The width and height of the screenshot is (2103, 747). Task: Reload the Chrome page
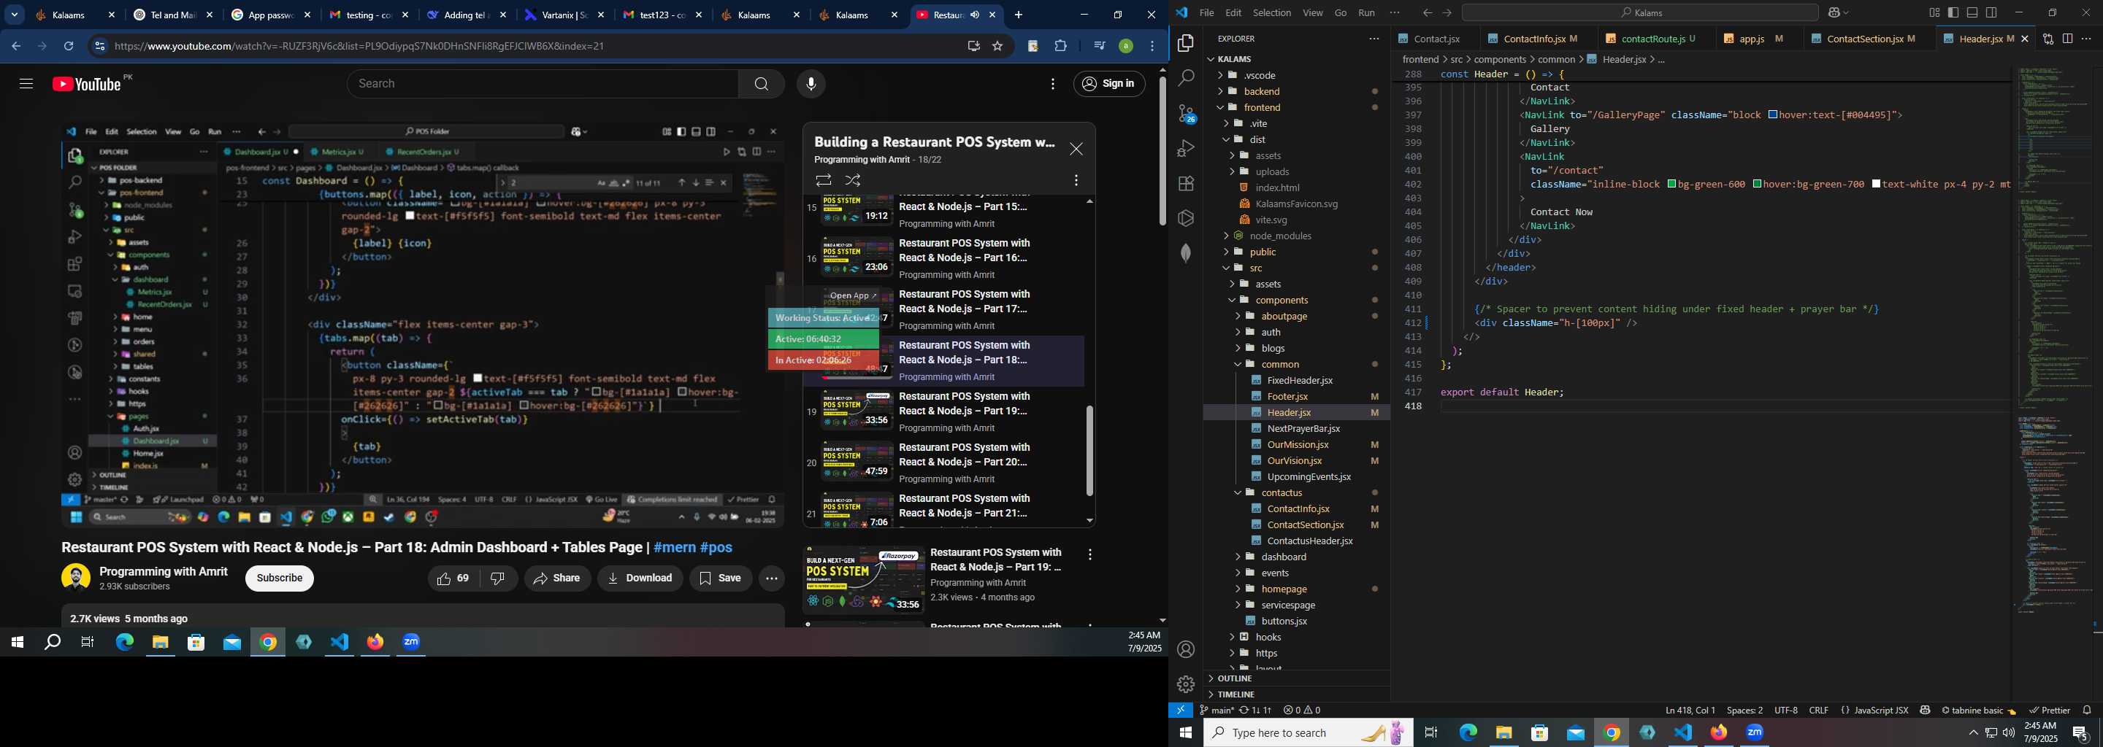pyautogui.click(x=69, y=47)
